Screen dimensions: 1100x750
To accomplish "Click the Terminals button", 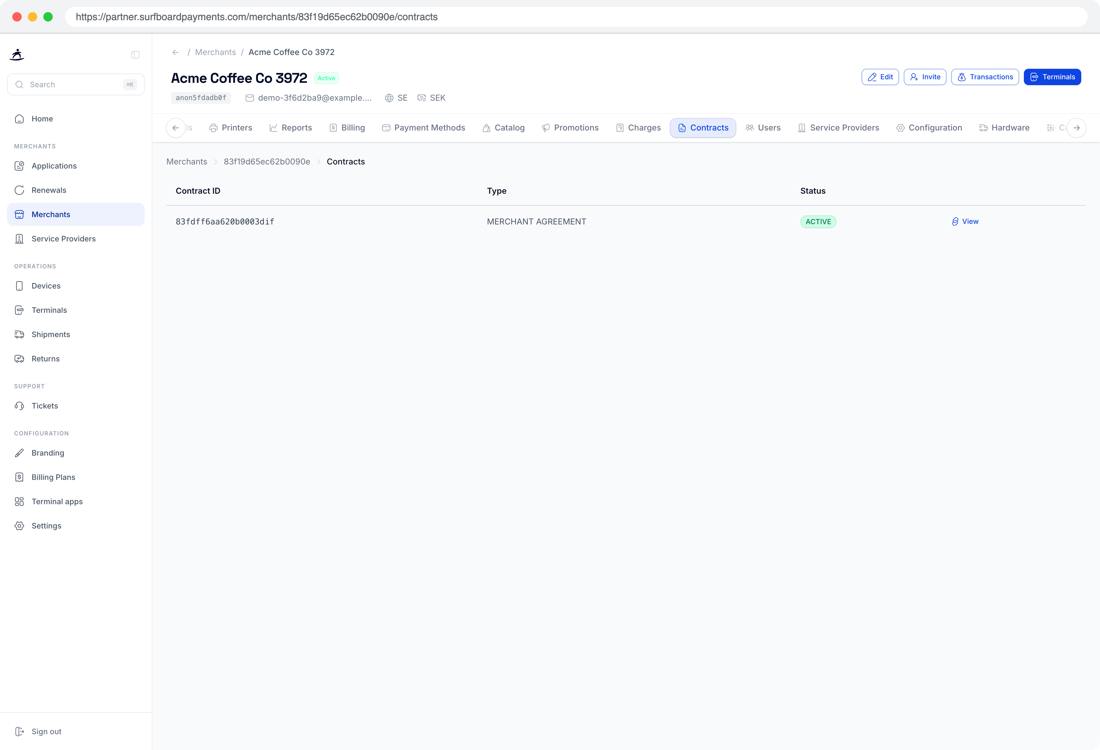I will tap(1052, 77).
